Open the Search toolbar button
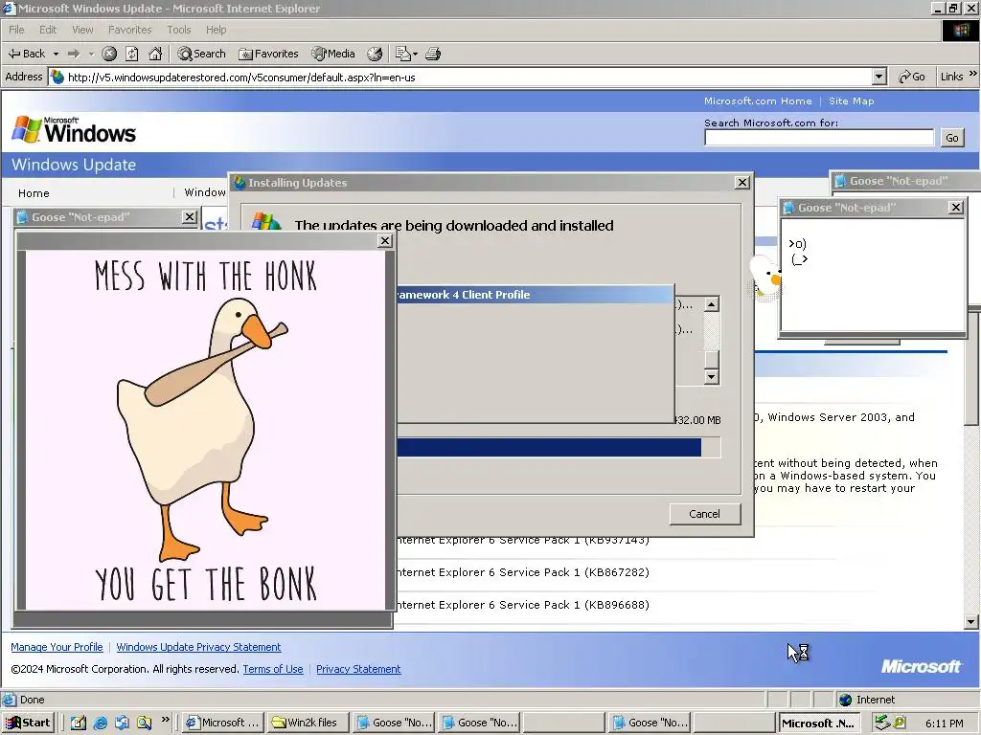 pos(201,54)
